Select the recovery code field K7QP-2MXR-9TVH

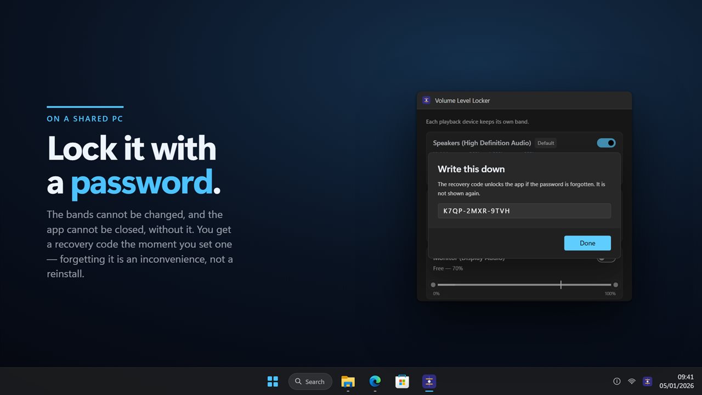tap(524, 211)
